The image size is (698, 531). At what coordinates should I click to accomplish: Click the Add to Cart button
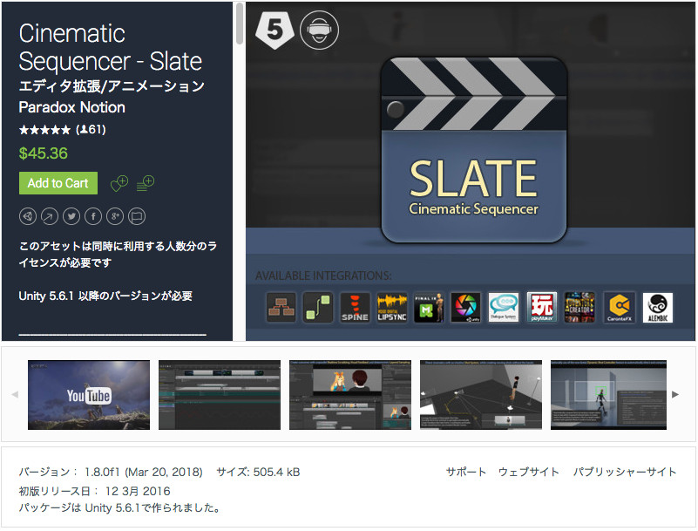(x=58, y=183)
